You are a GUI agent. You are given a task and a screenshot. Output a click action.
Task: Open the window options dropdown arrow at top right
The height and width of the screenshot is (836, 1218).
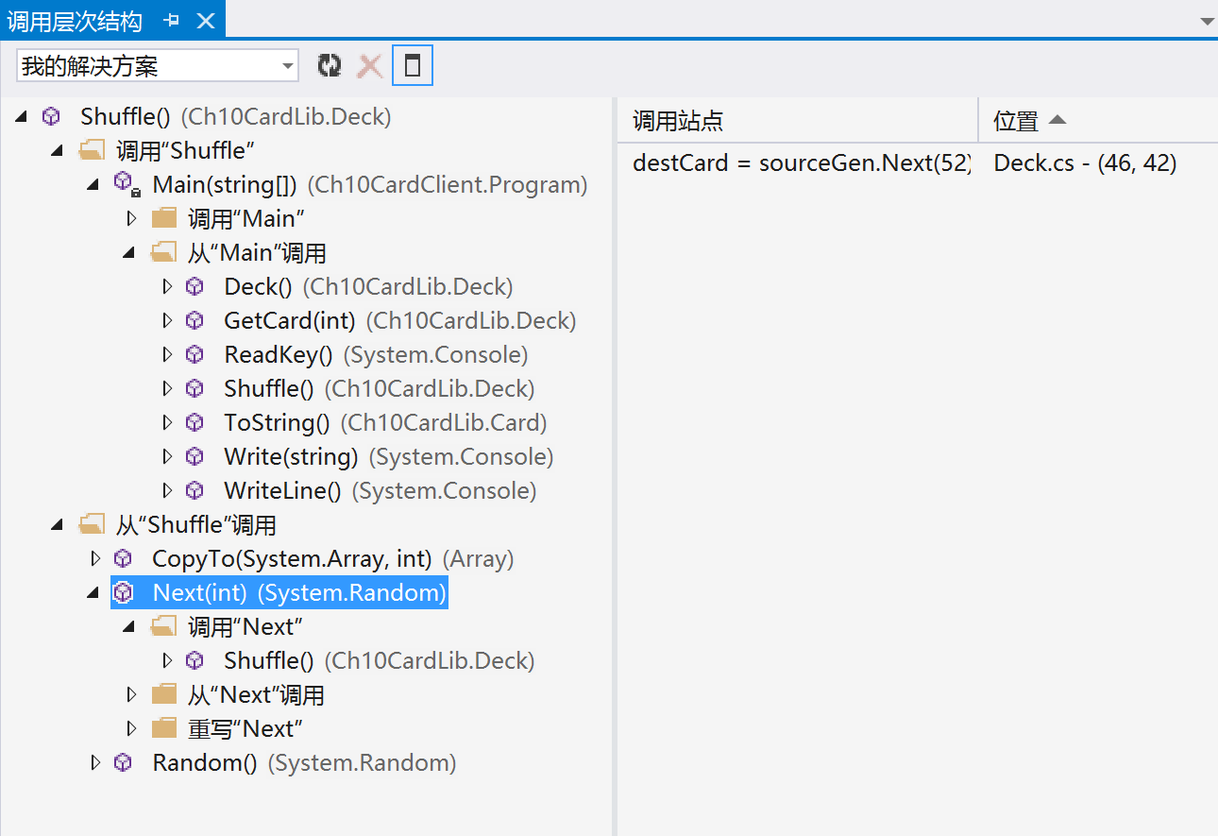[x=1207, y=21]
